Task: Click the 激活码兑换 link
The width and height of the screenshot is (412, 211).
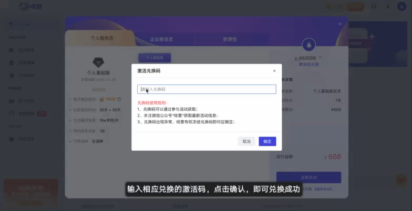Action: tap(308, 64)
